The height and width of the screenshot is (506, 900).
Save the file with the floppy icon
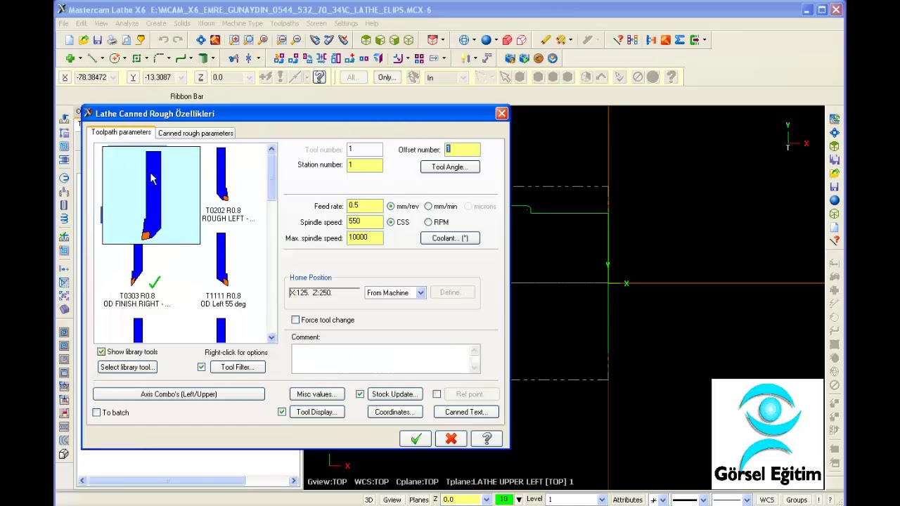[x=98, y=40]
